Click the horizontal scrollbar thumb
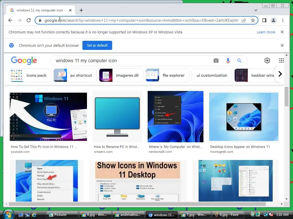Image resolution: width=293 pixels, height=219 pixels. [137, 204]
